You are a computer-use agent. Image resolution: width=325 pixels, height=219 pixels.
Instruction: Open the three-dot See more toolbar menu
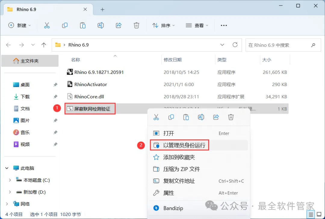tap(224, 25)
